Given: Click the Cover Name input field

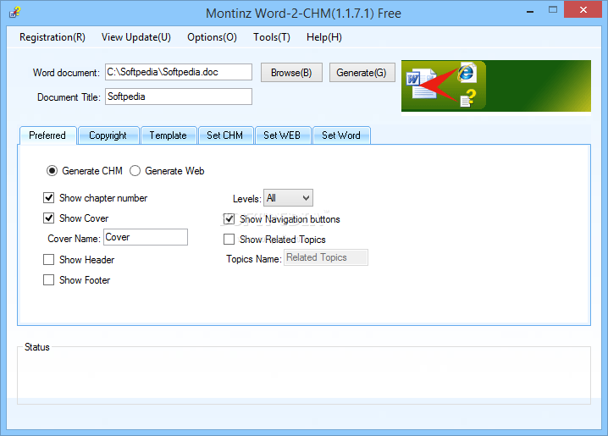Looking at the screenshot, I should 146,237.
